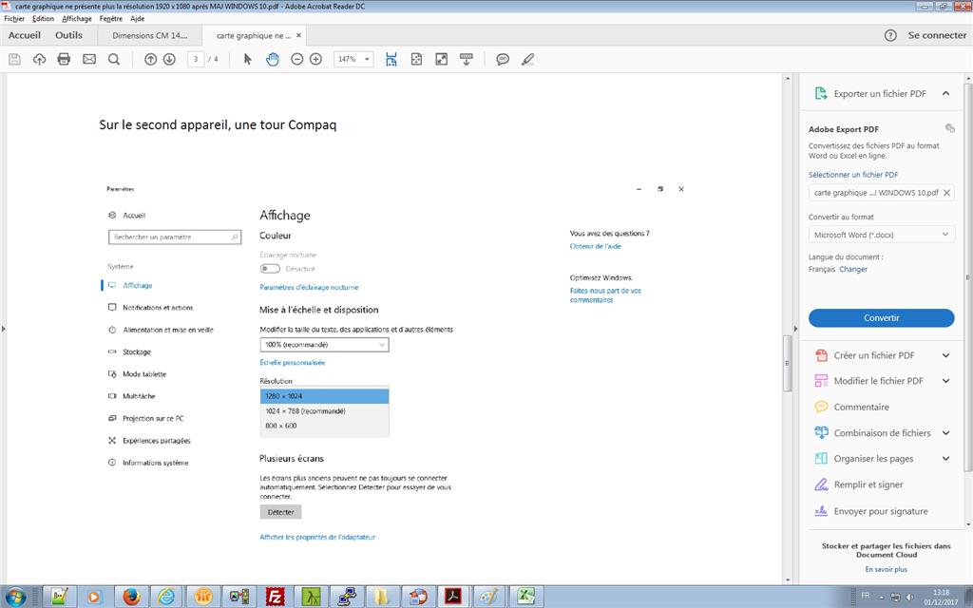Click the document vertical scrollbar thumb
Viewport: 973px width, 608px height.
click(x=788, y=364)
